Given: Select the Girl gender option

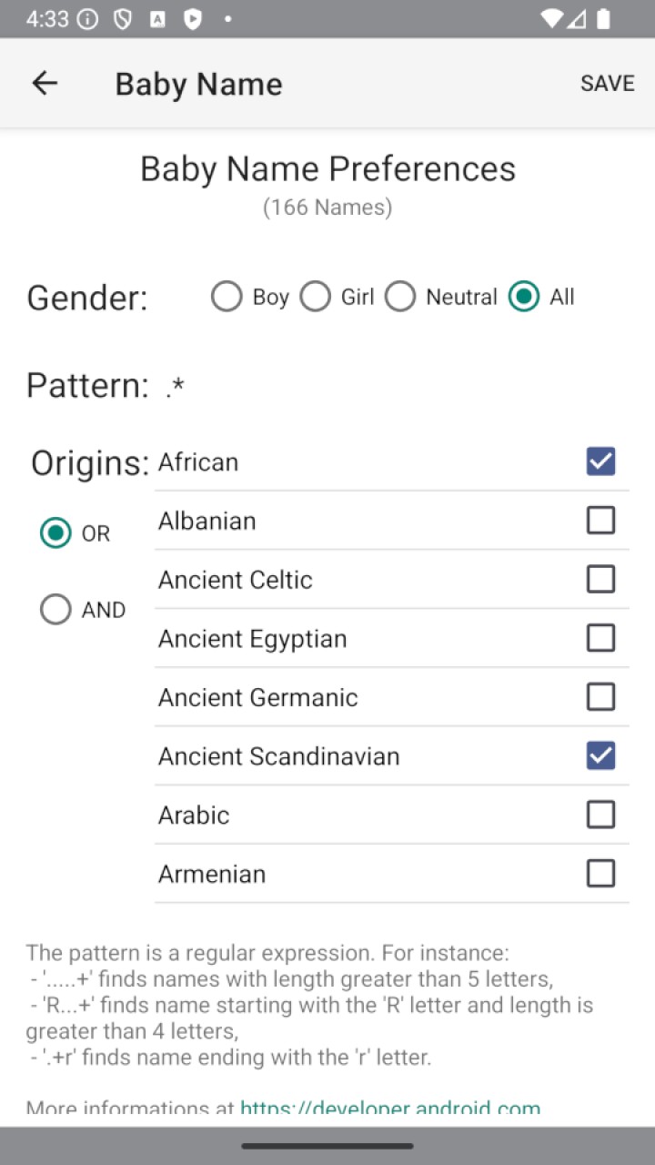Looking at the screenshot, I should [x=337, y=297].
